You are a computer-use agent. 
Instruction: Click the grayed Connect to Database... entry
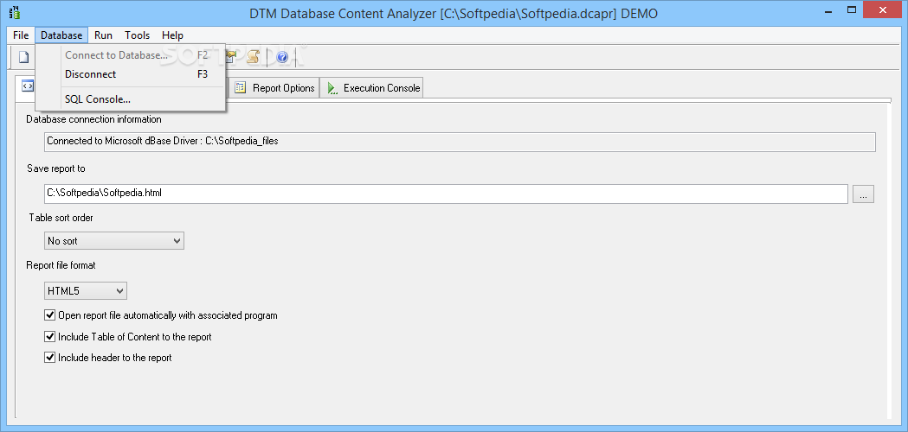[x=131, y=55]
